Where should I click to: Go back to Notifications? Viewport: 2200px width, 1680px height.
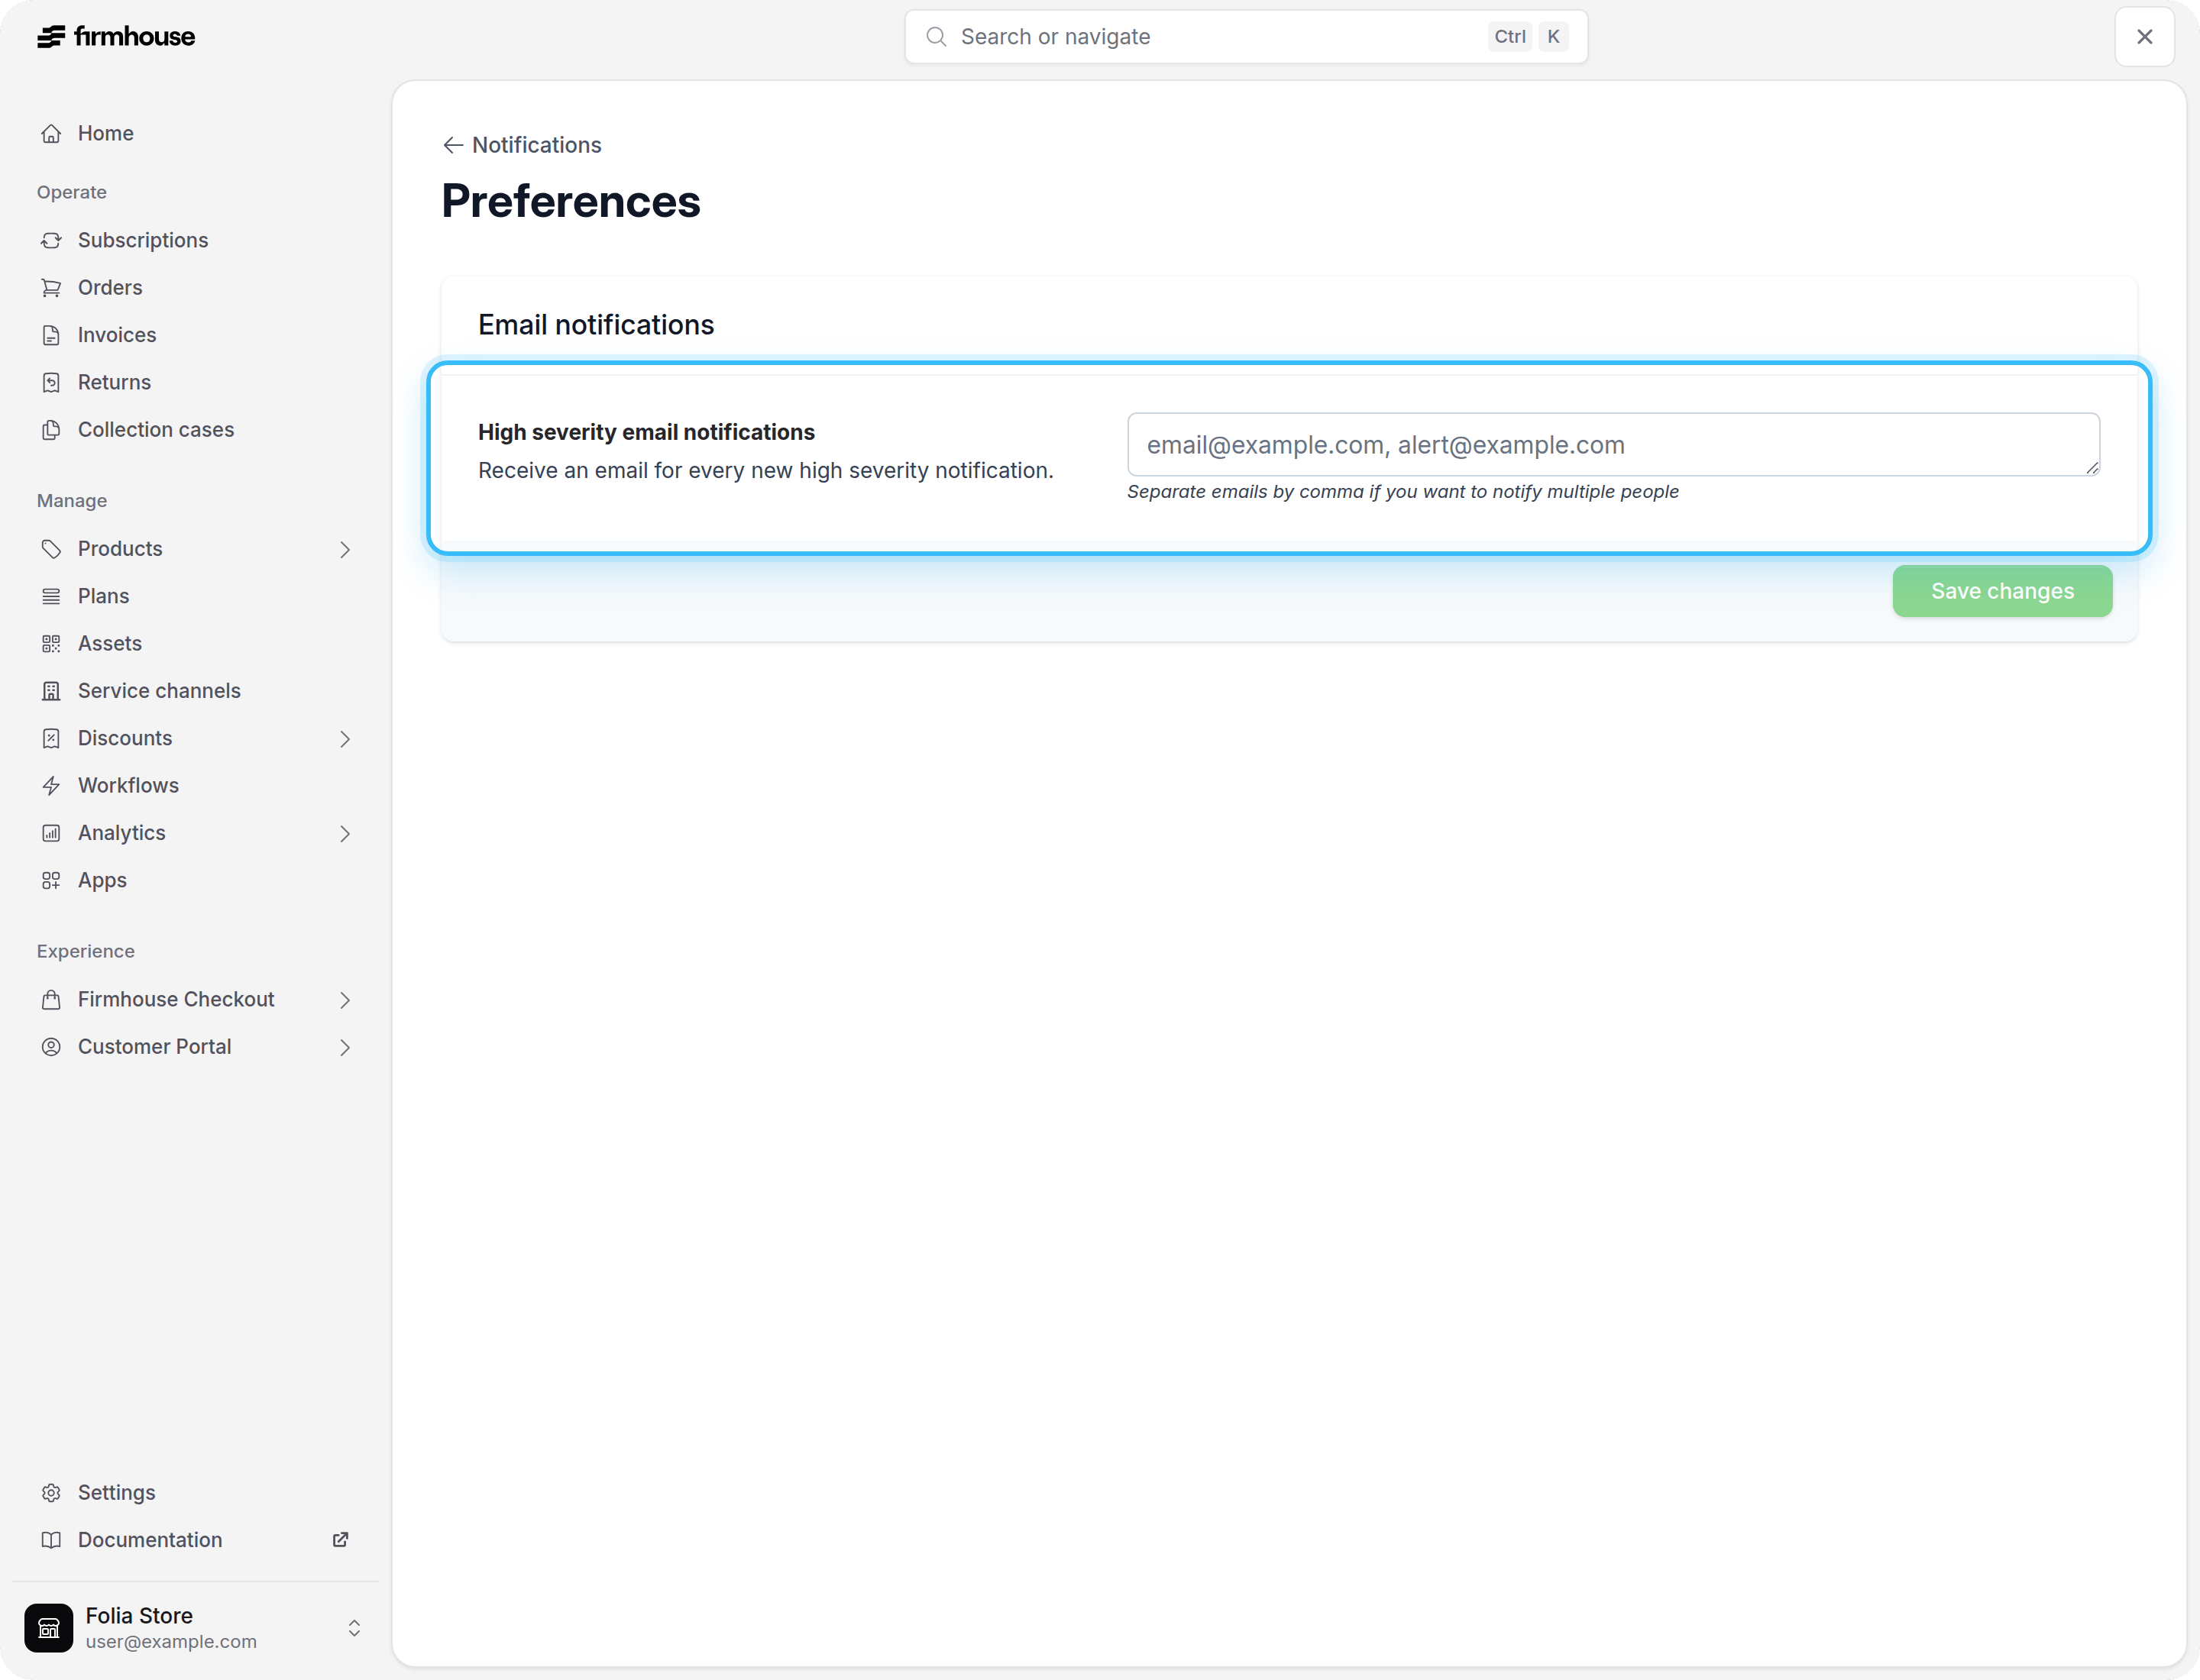[521, 145]
